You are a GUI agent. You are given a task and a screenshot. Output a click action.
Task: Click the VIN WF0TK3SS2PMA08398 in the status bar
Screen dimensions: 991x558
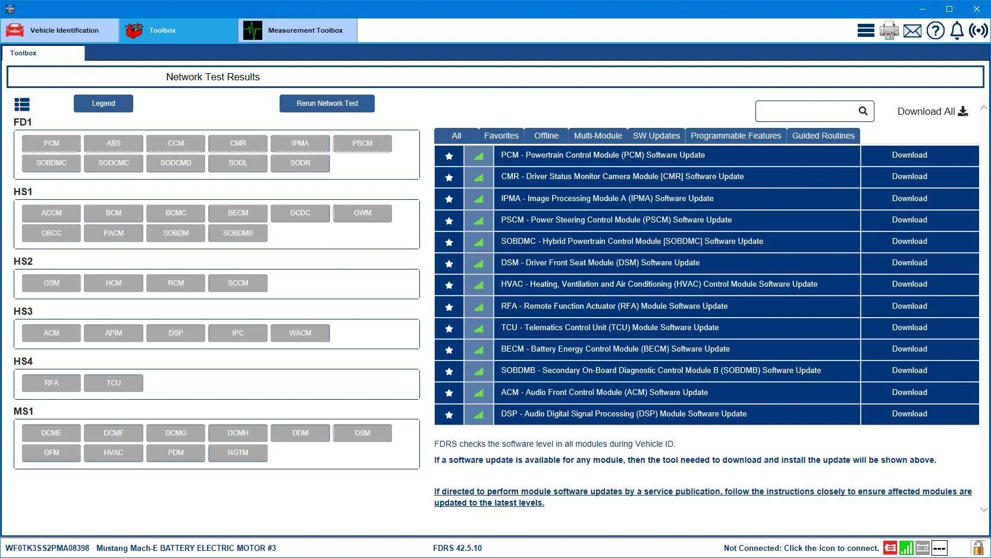tap(48, 548)
